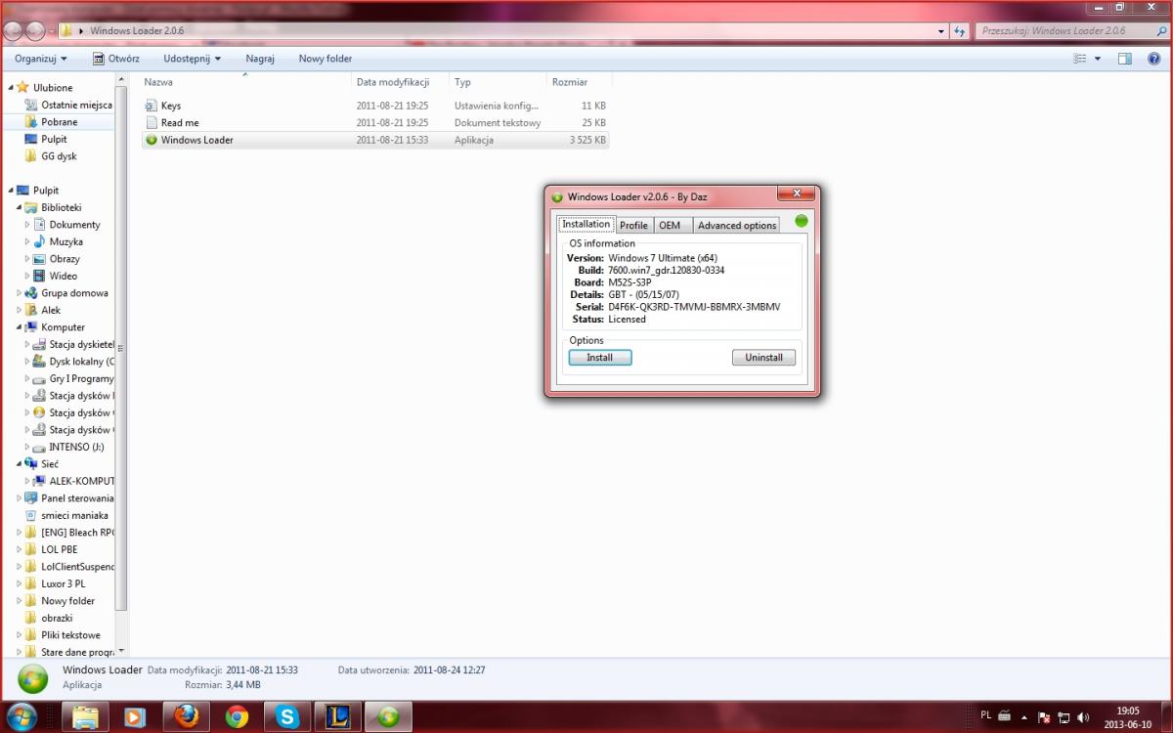The width and height of the screenshot is (1173, 733).
Task: Click the refresh button beside the address bar
Action: (960, 30)
